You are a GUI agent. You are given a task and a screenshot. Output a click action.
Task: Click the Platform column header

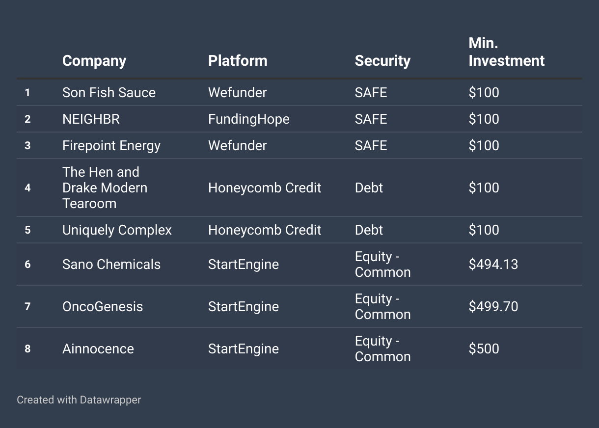tap(238, 61)
